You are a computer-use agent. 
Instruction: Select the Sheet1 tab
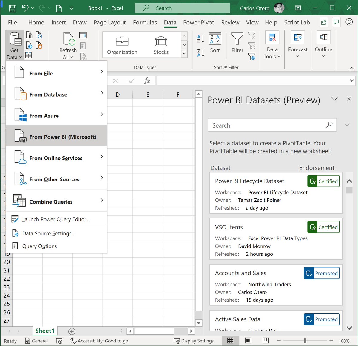[45, 331]
